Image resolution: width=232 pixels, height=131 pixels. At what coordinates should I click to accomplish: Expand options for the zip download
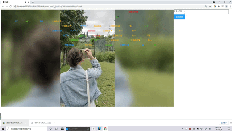pos(26,123)
